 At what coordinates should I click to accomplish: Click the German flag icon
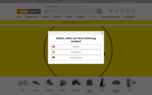(53, 58)
